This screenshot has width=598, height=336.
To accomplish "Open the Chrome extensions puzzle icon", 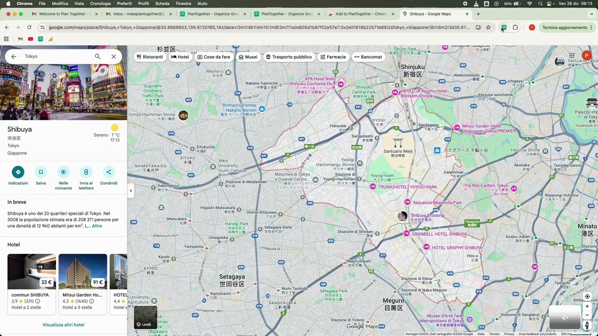I will (x=515, y=28).
